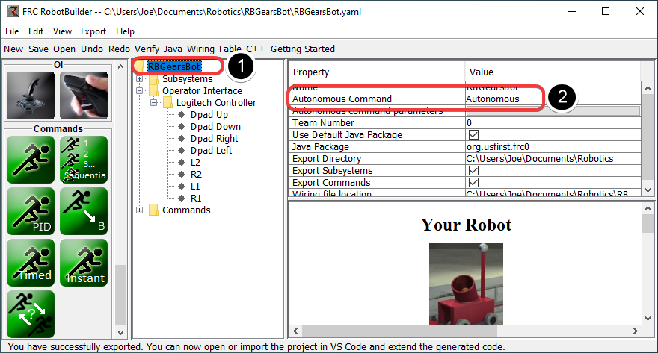Open the File menu

click(12, 31)
